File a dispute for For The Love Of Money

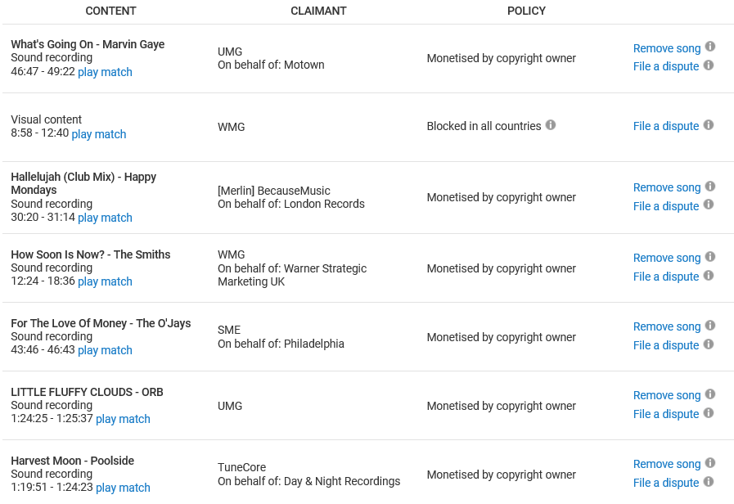666,345
